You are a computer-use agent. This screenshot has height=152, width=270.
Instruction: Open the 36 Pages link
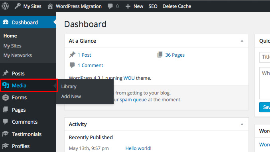point(175,55)
